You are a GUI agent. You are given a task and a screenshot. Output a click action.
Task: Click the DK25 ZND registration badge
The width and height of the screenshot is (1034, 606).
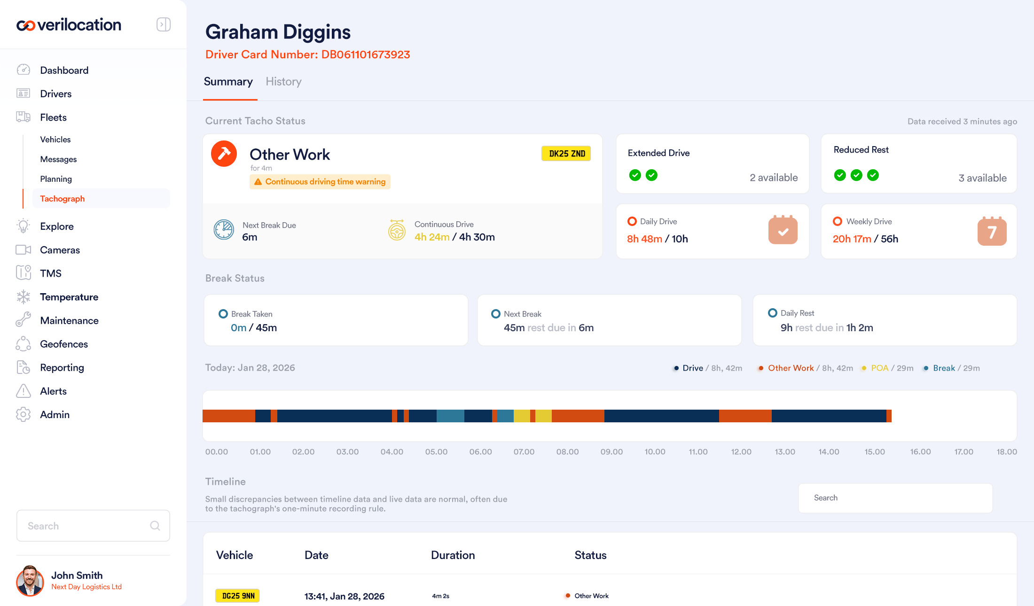pyautogui.click(x=566, y=154)
